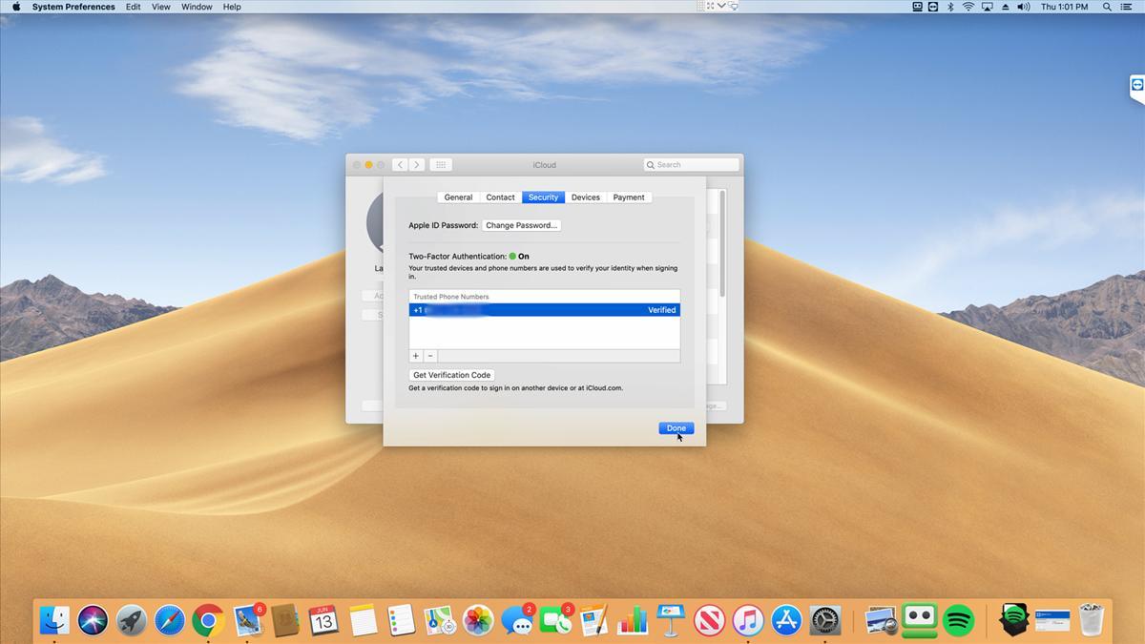Open FaceTime icon with badge 3

(555, 620)
